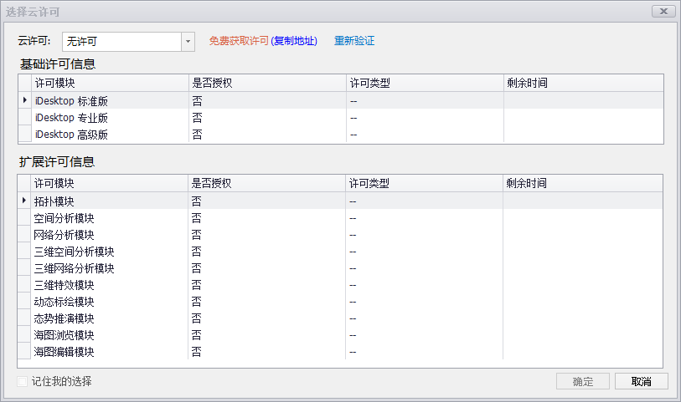Select the 态势推演模块 row
Screen dimensions: 681x402
[x=340, y=318]
